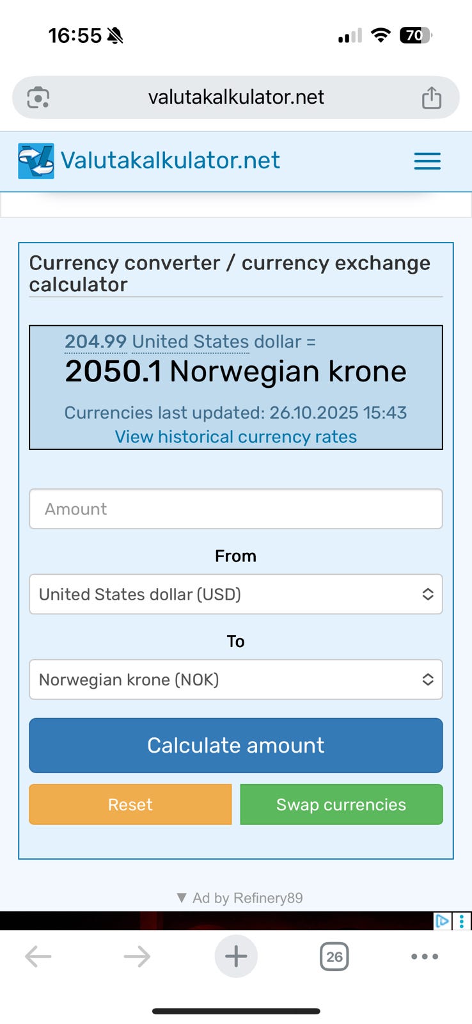Go back with the browser back arrow
Image resolution: width=472 pixels, height=1024 pixels.
38,956
